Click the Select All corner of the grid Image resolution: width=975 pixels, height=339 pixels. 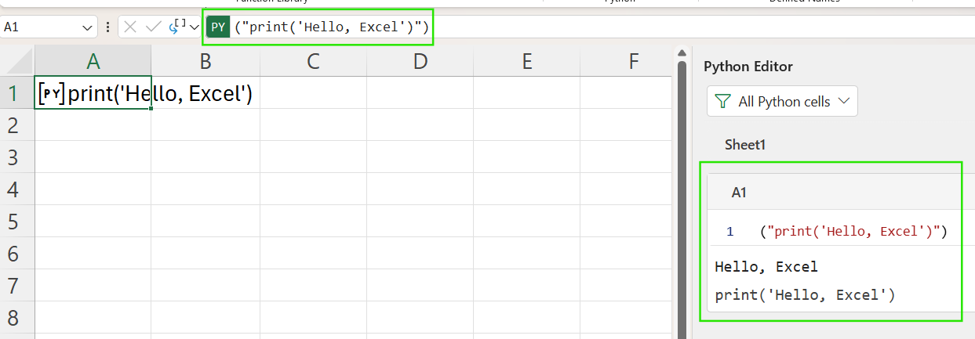17,61
